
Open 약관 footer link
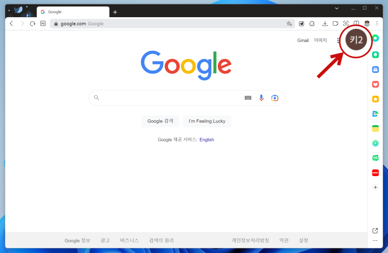pos(284,240)
